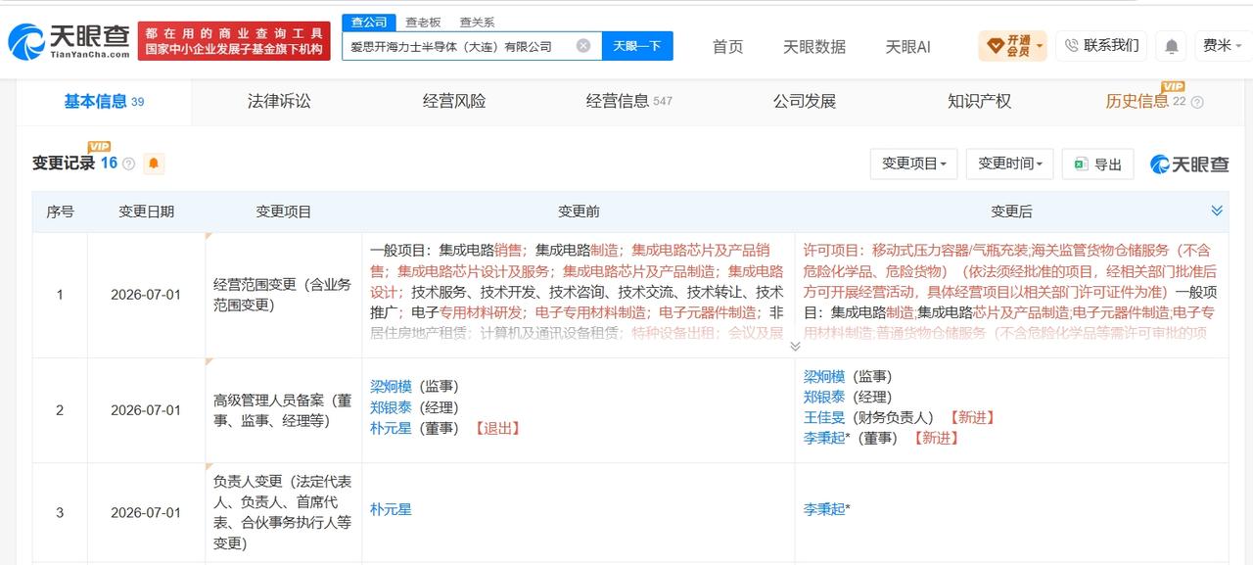Click 高级管理人员备案 item cell in row 2
Image resolution: width=1253 pixels, height=565 pixels.
pos(282,410)
